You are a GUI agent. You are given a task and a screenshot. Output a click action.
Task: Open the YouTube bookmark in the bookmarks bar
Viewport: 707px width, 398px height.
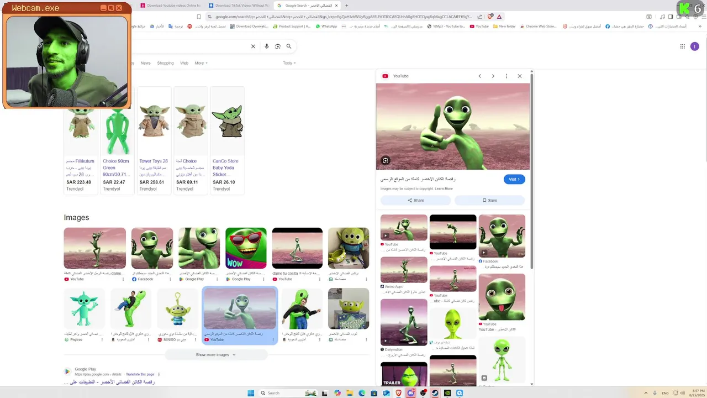[479, 26]
